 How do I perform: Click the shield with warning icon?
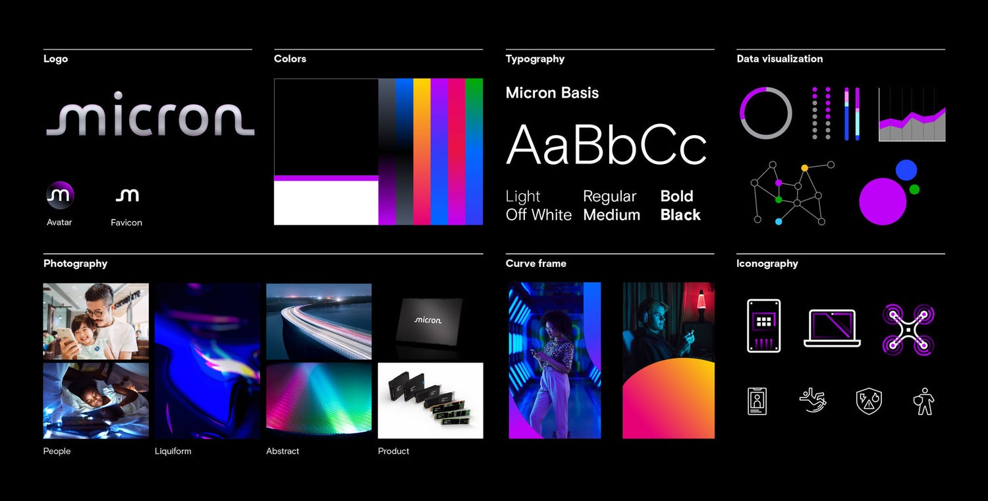[x=869, y=401]
